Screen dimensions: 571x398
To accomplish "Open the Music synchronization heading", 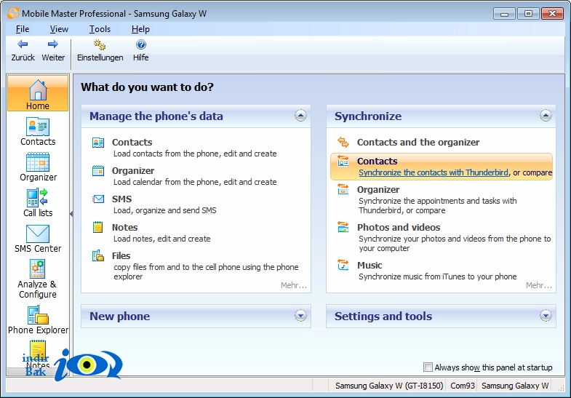I will (x=370, y=265).
